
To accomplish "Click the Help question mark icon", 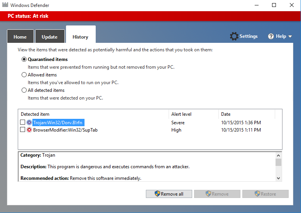I will [x=271, y=36].
